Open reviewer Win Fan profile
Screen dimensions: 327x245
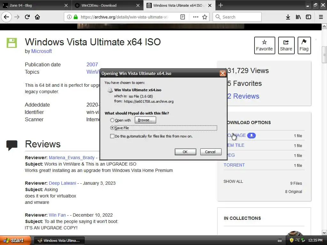pos(57,215)
